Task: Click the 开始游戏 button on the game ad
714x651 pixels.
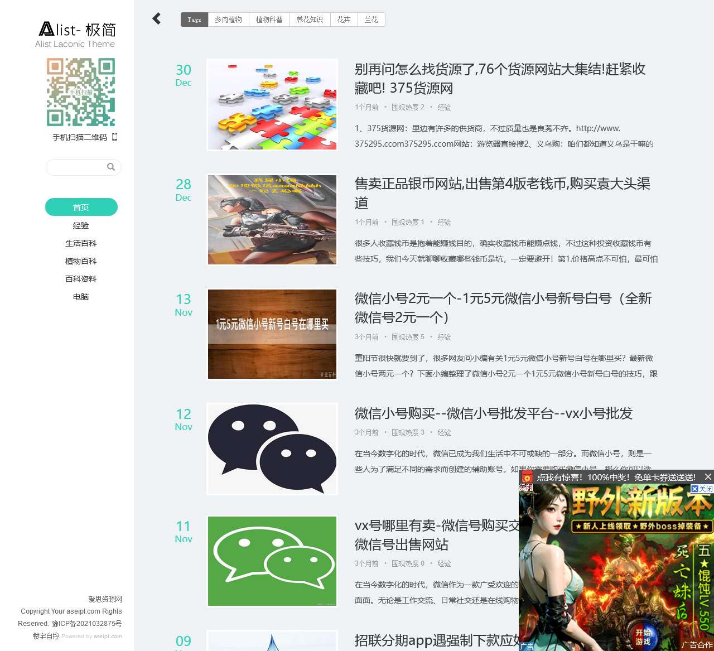Action: point(643,636)
